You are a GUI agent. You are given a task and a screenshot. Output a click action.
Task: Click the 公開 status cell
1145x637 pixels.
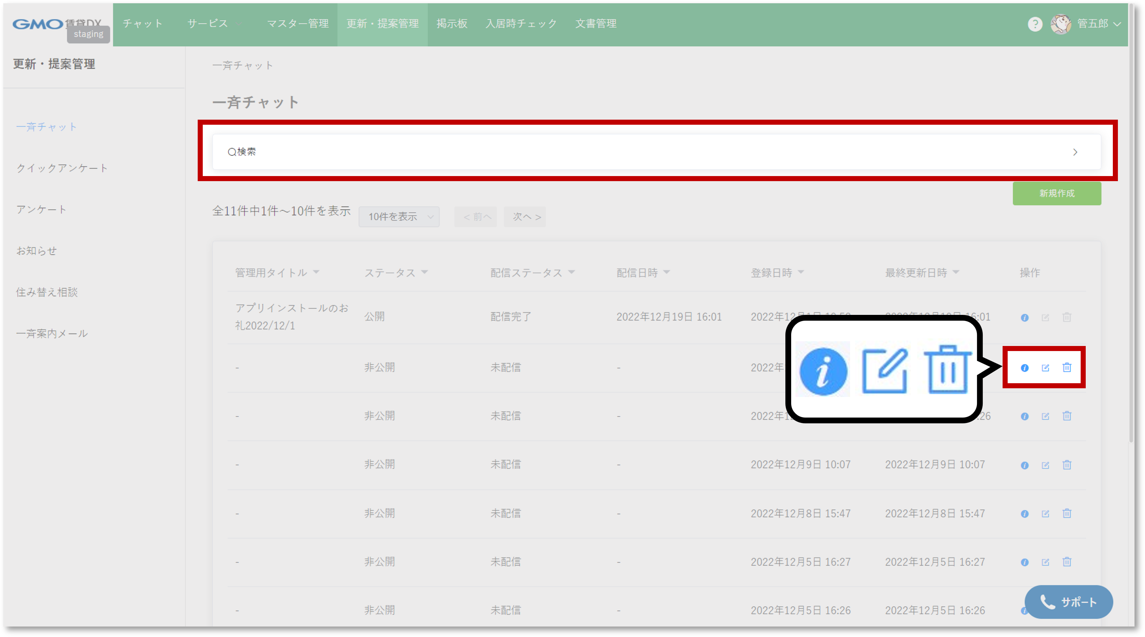tap(374, 317)
